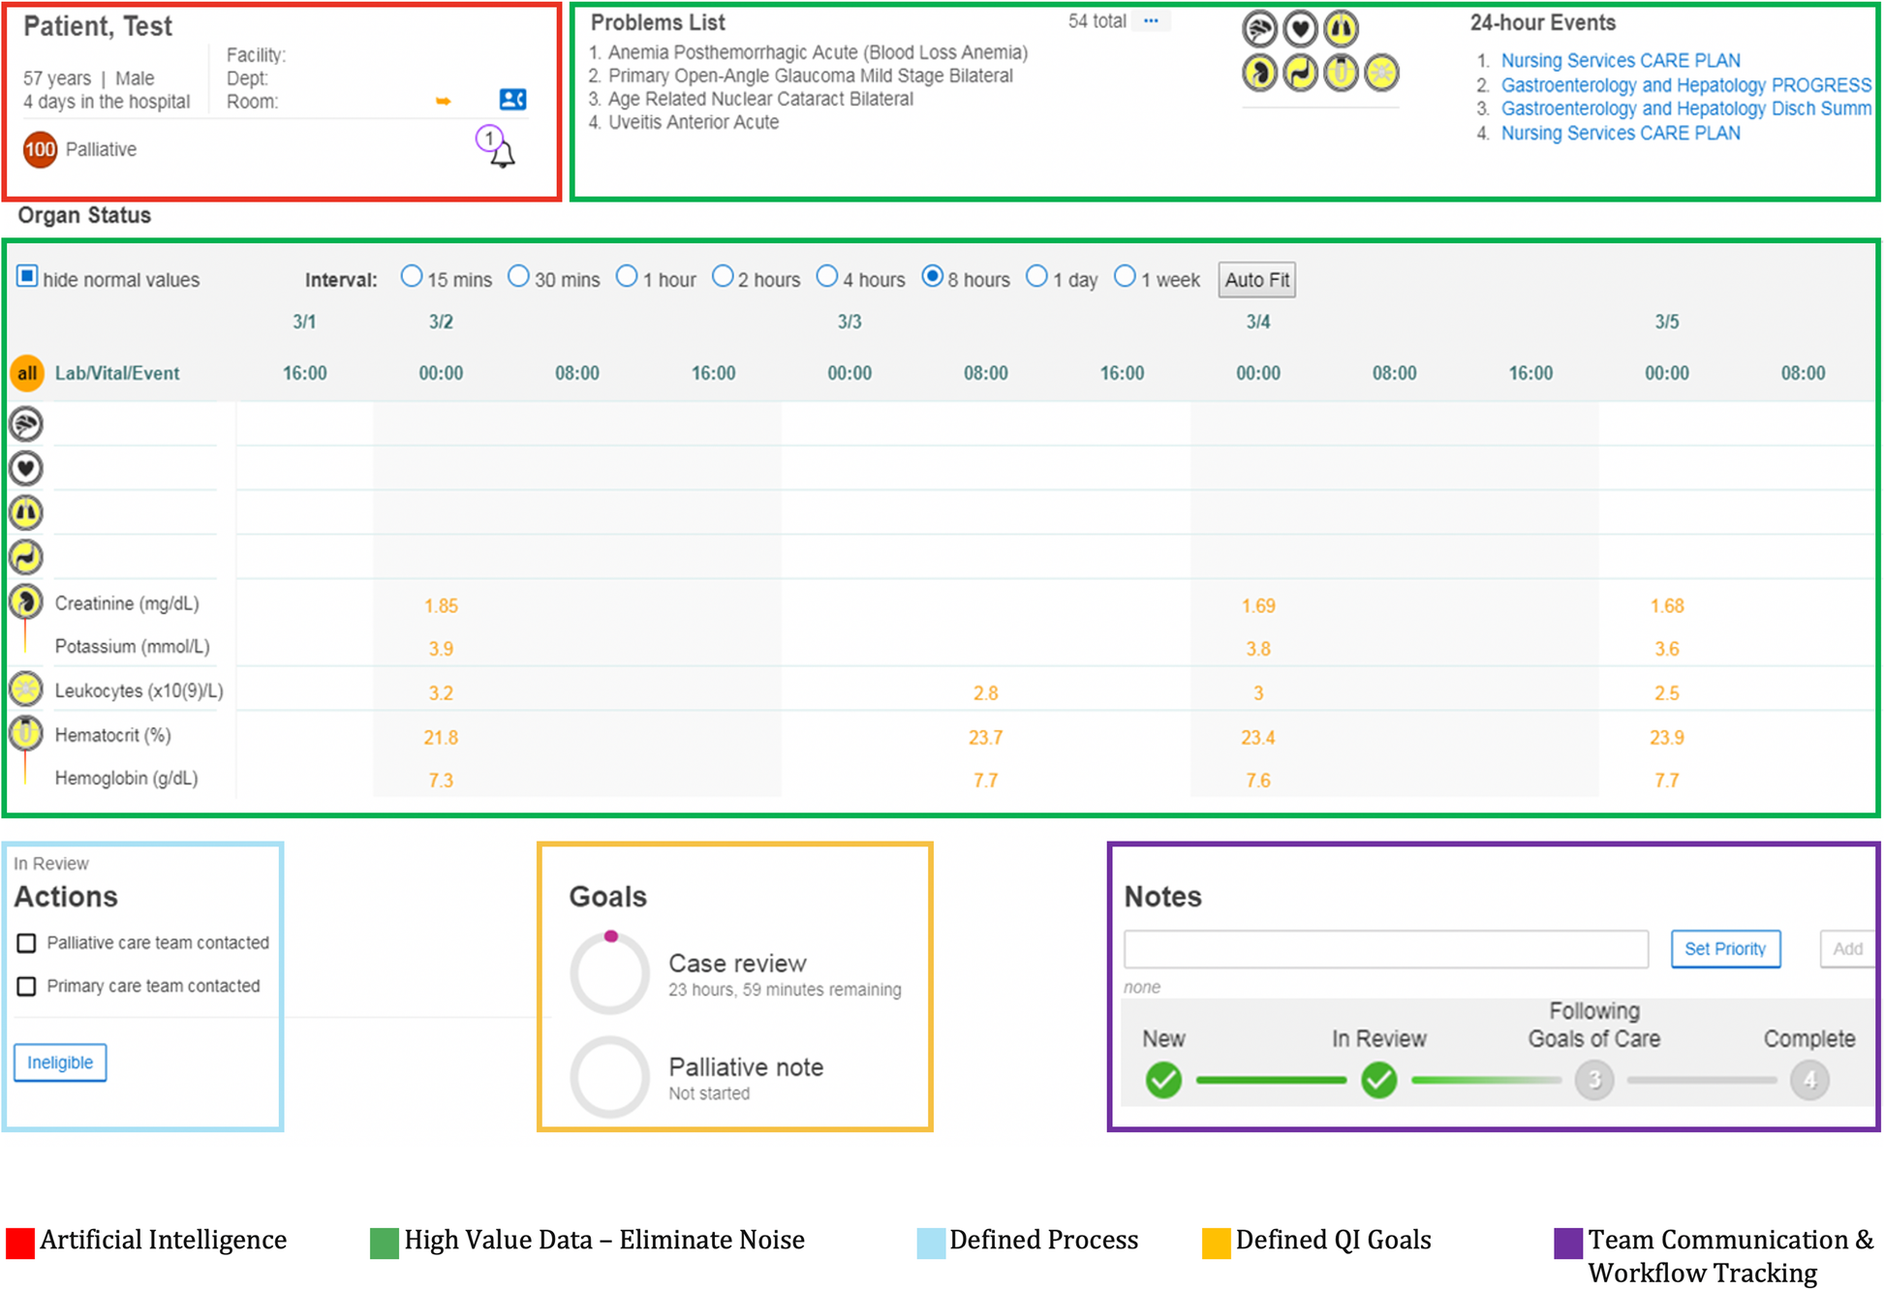Viewport: 1885px width, 1290px height.
Task: Click the brain icon beside Problems List
Action: [x=1259, y=29]
